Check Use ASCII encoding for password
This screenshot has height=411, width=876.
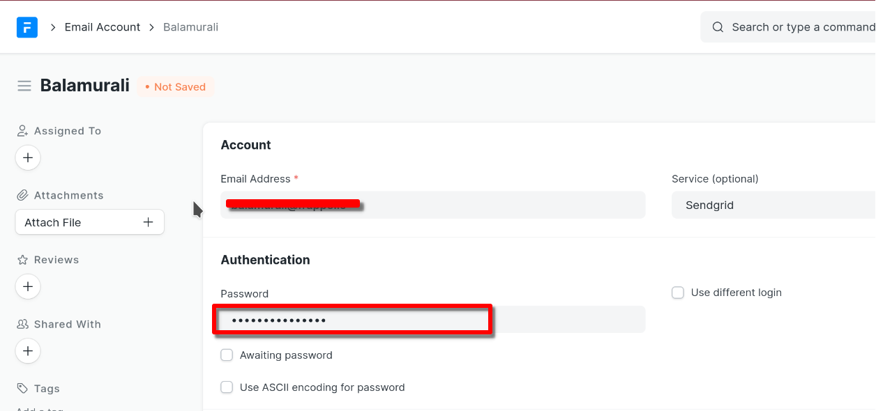227,387
